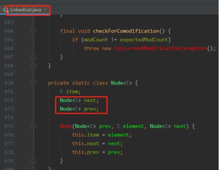This screenshot has width=219, height=170.
Task: Click line number 972 in the gutter
Action: pos(9,100)
